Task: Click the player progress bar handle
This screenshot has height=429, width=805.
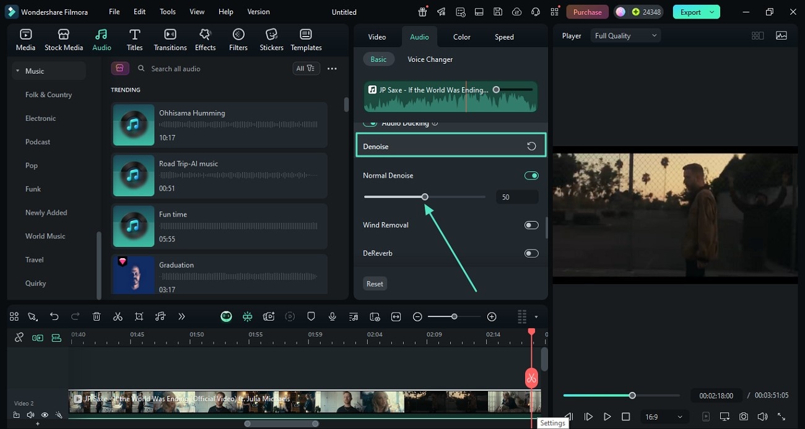Action: pyautogui.click(x=632, y=395)
